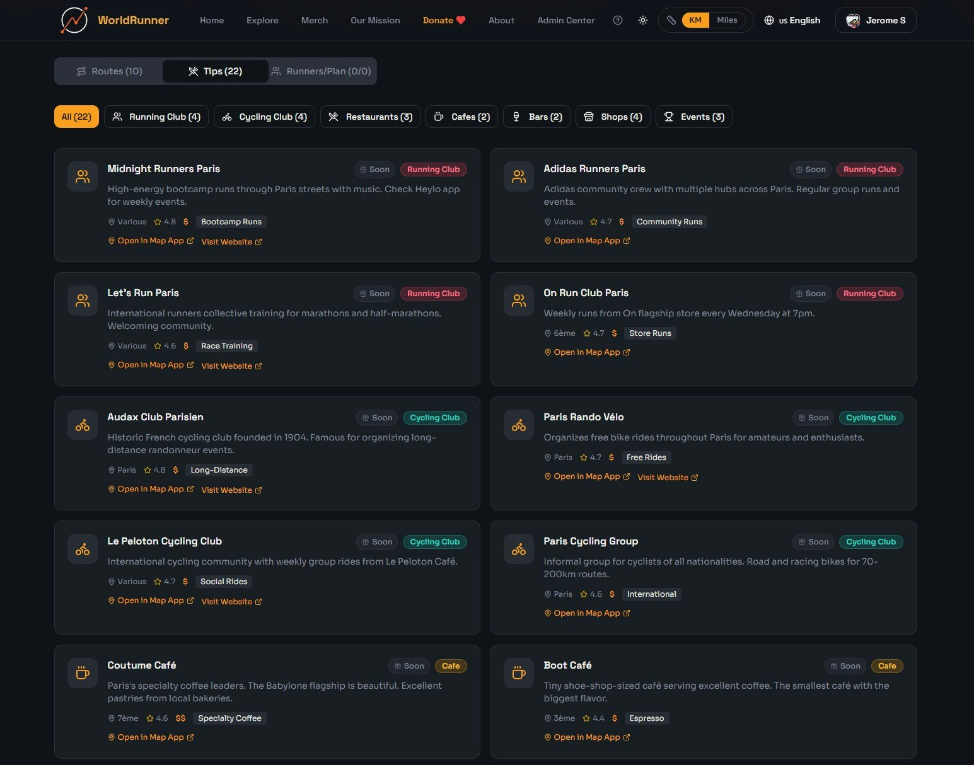Screen dimensions: 974x765
Task: Click Le Peloton Cycling Club bike icon
Action: (x=83, y=549)
